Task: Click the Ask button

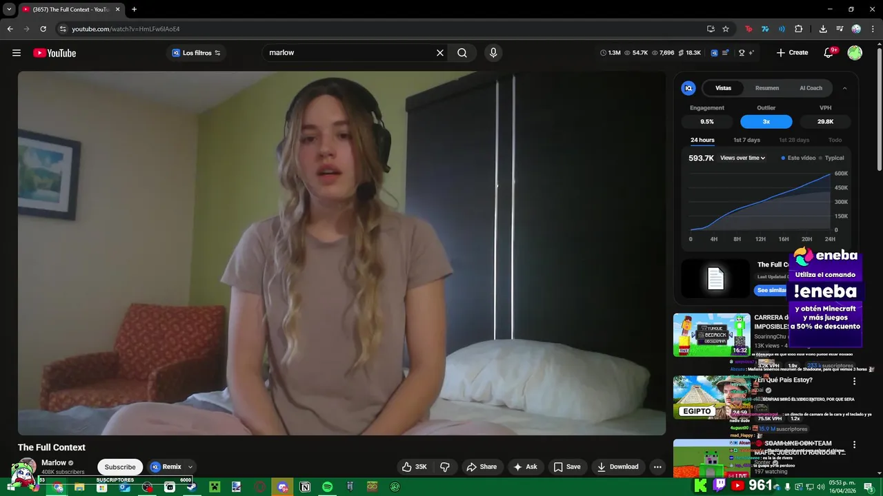Action: coord(525,467)
